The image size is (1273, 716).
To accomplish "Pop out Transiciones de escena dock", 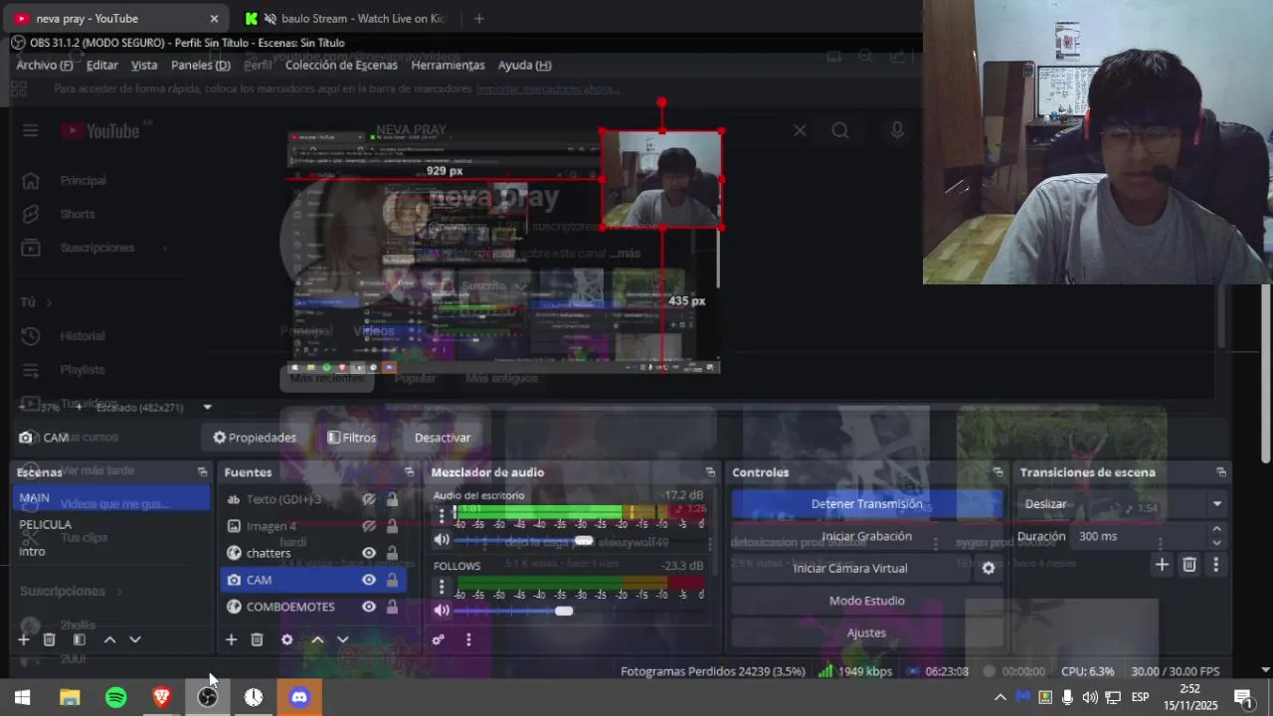I will 1221,472.
